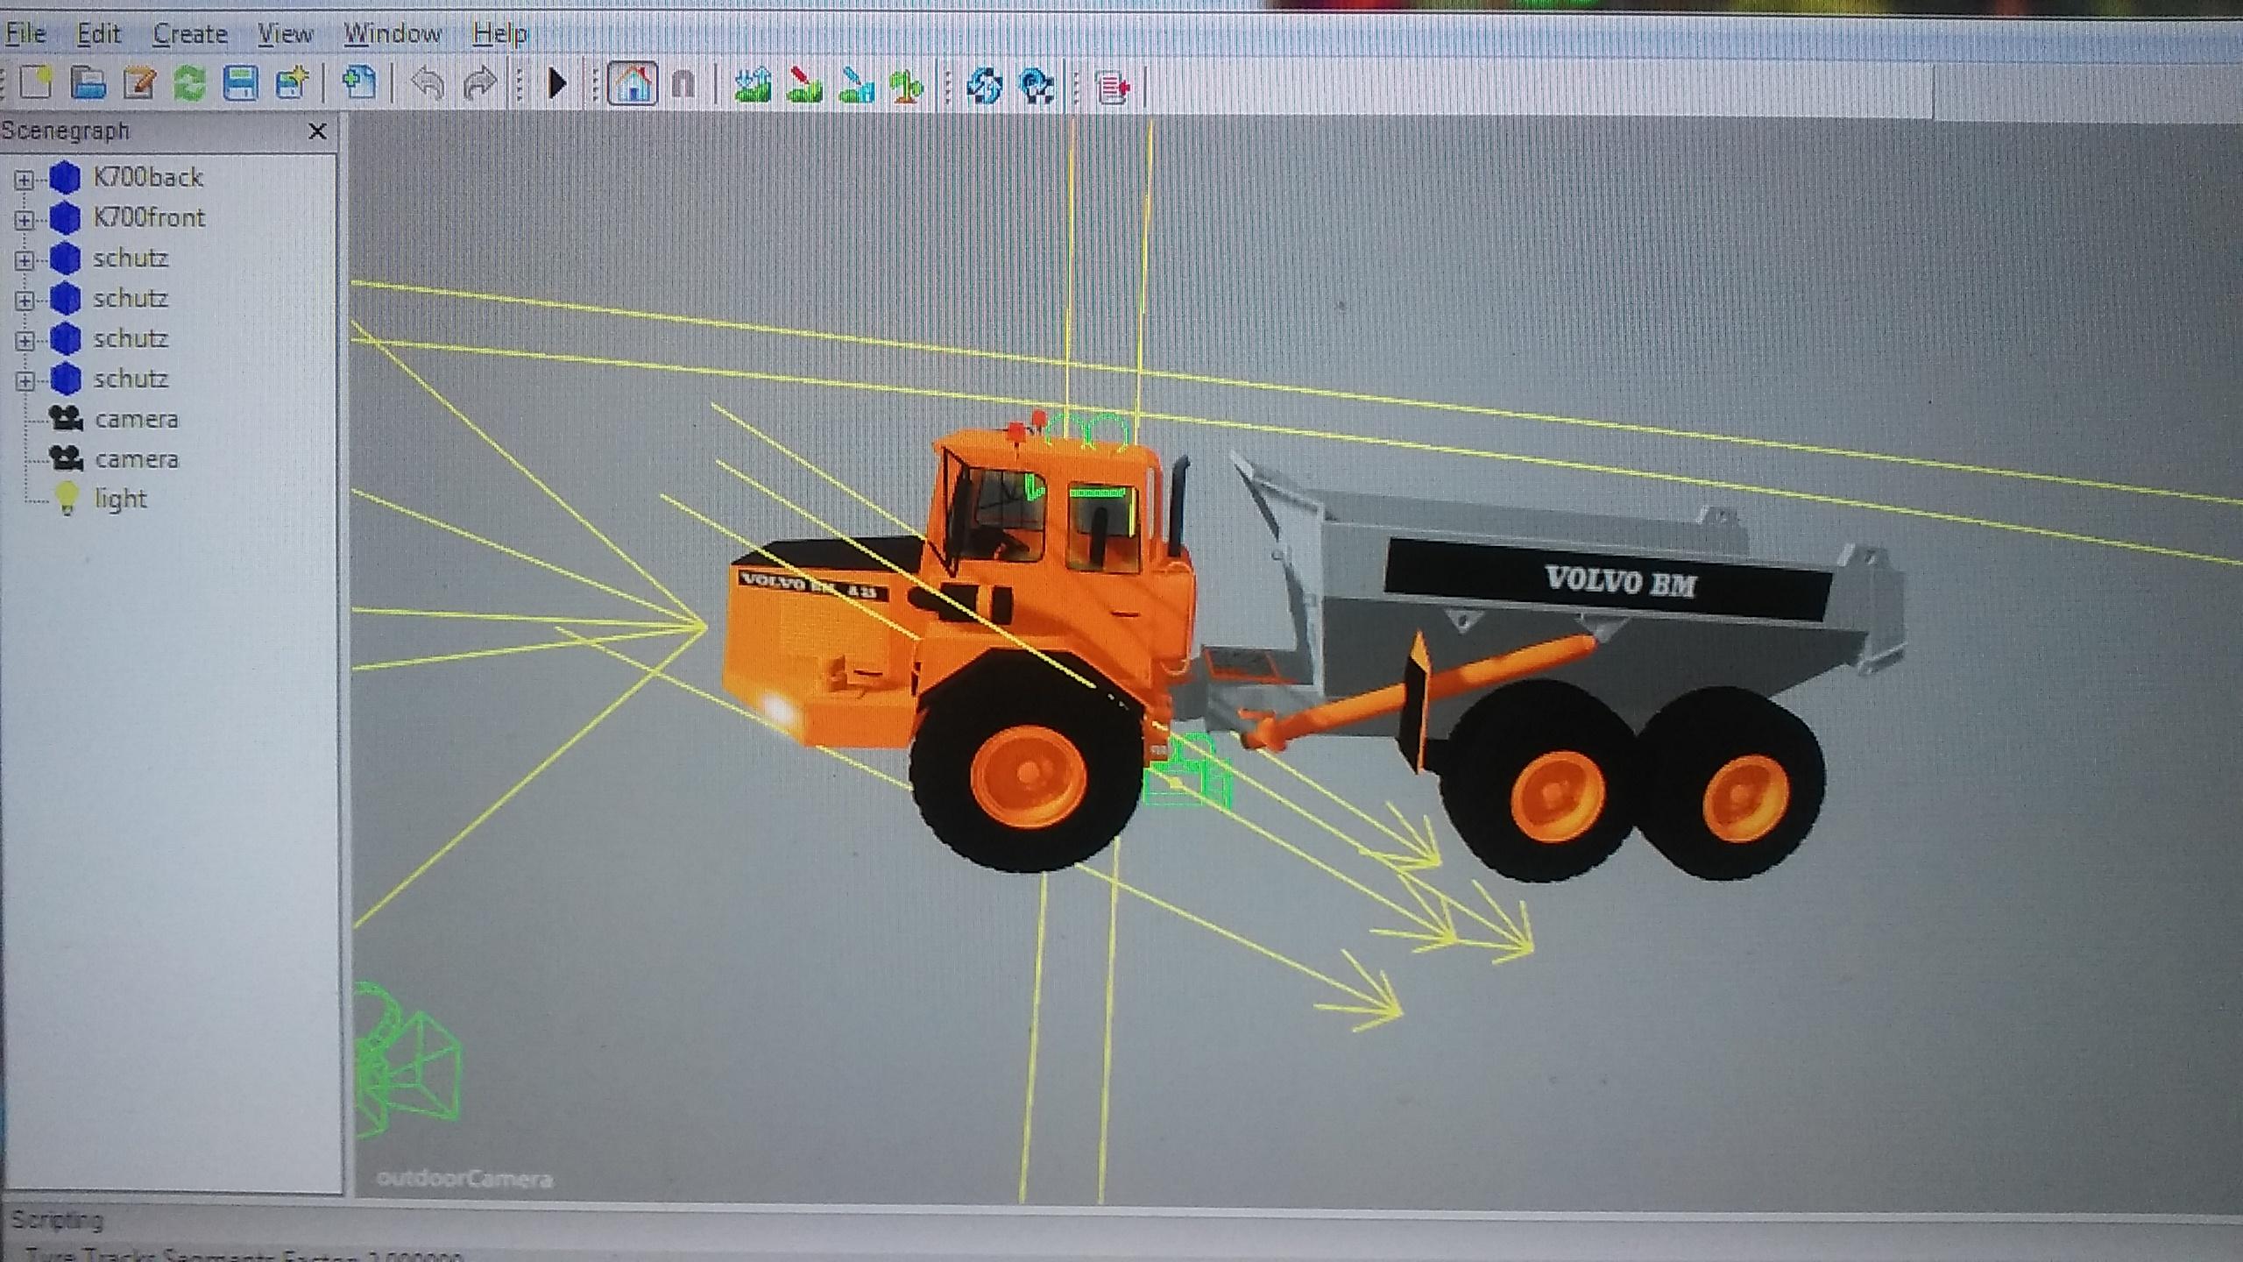The width and height of the screenshot is (2243, 1262).
Task: Click the Open file folder icon
Action: (88, 84)
